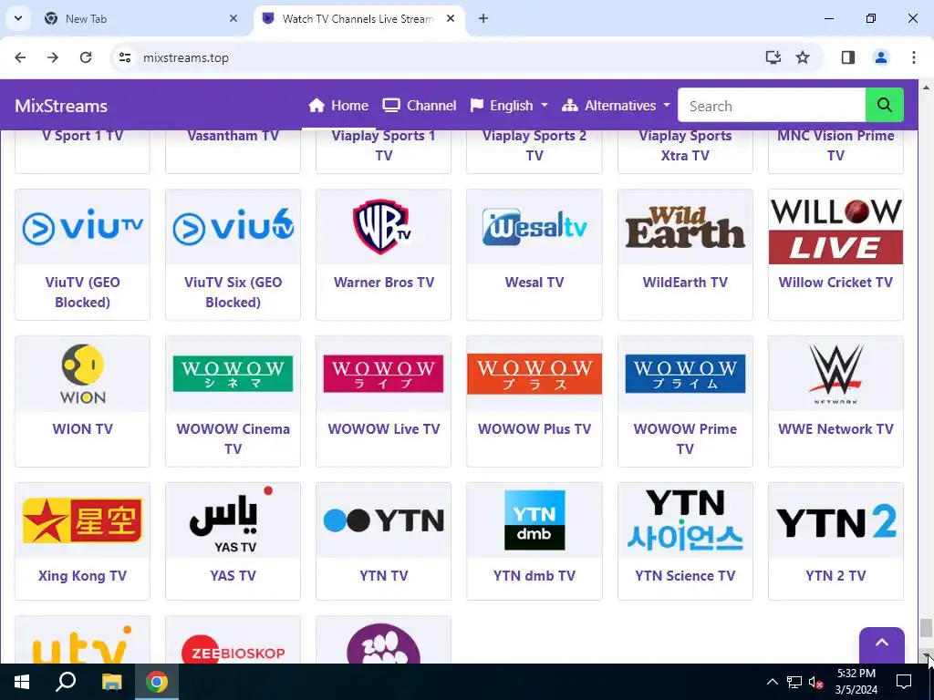Open a new browser tab
934x700 pixels.
point(483,18)
